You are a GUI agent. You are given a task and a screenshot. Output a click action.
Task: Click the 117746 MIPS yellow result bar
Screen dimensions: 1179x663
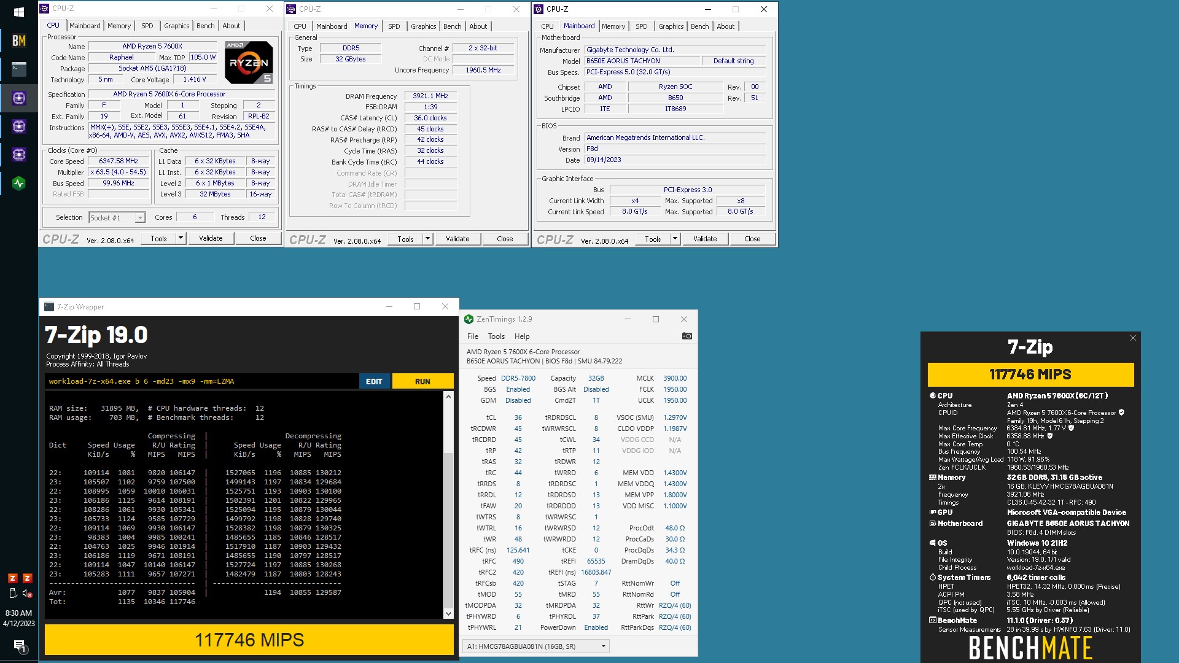(x=249, y=640)
